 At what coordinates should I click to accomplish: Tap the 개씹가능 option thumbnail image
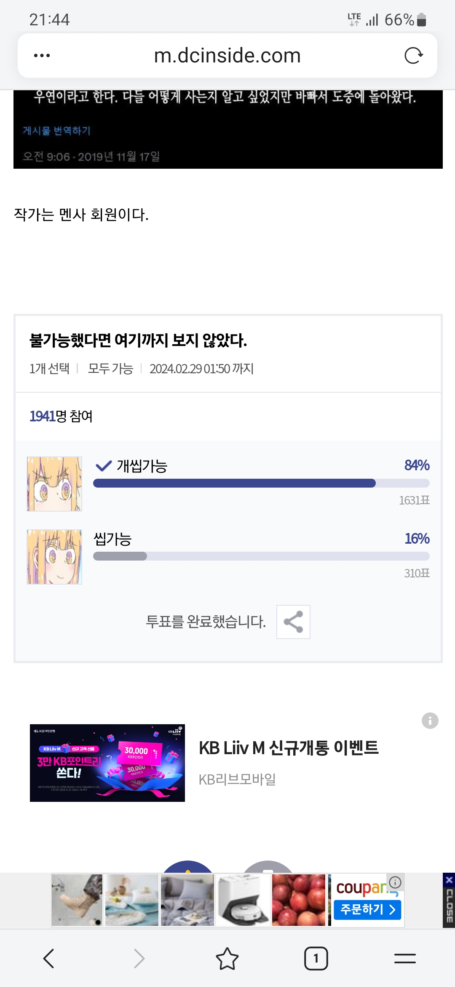click(x=54, y=484)
